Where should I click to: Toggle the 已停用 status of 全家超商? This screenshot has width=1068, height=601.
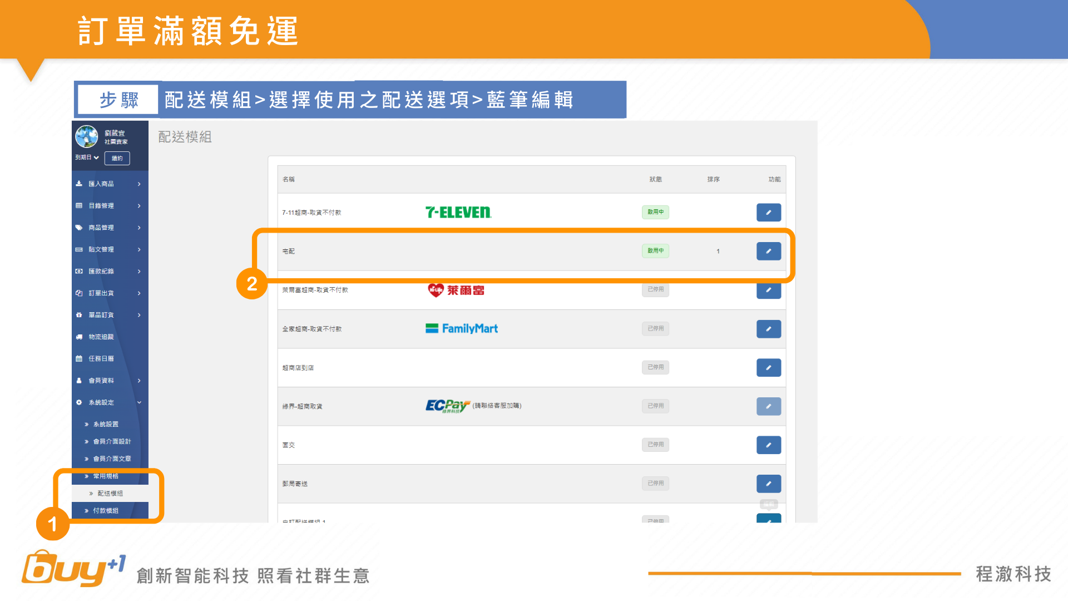pyautogui.click(x=655, y=329)
